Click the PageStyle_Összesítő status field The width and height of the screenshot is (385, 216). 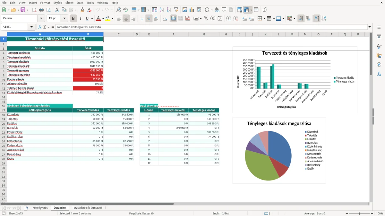141,213
